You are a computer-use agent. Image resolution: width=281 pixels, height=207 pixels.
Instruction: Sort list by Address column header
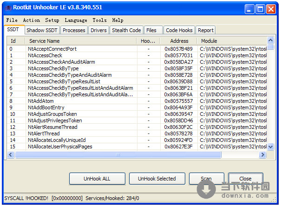(179, 41)
